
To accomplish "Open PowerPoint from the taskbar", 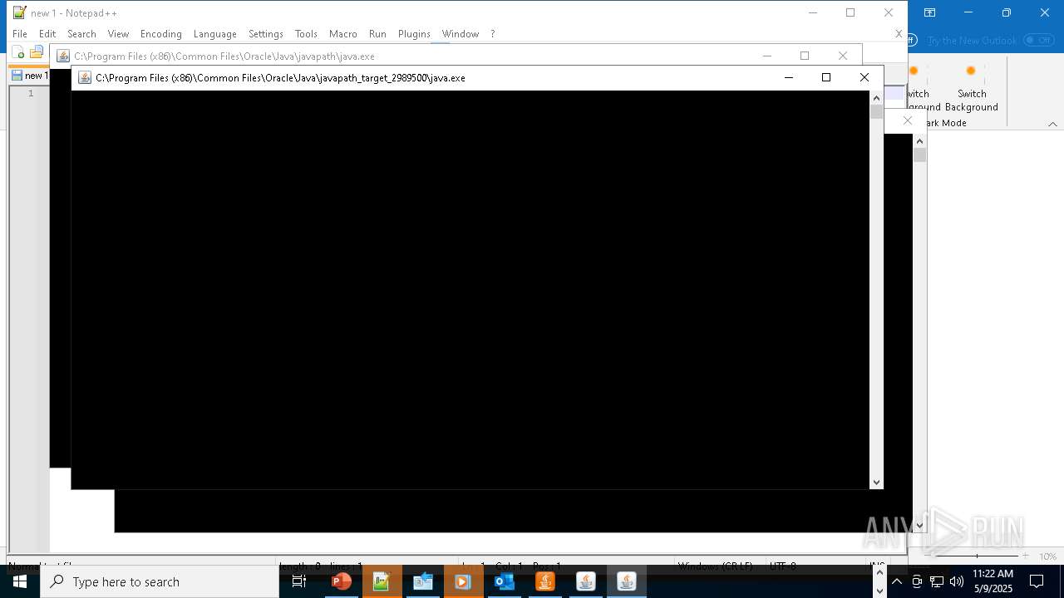I will pos(341,582).
